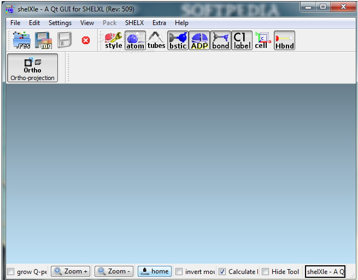Toggle the Hide Tool checkbox
Viewport: 358px width, 280px height.
[x=265, y=272]
